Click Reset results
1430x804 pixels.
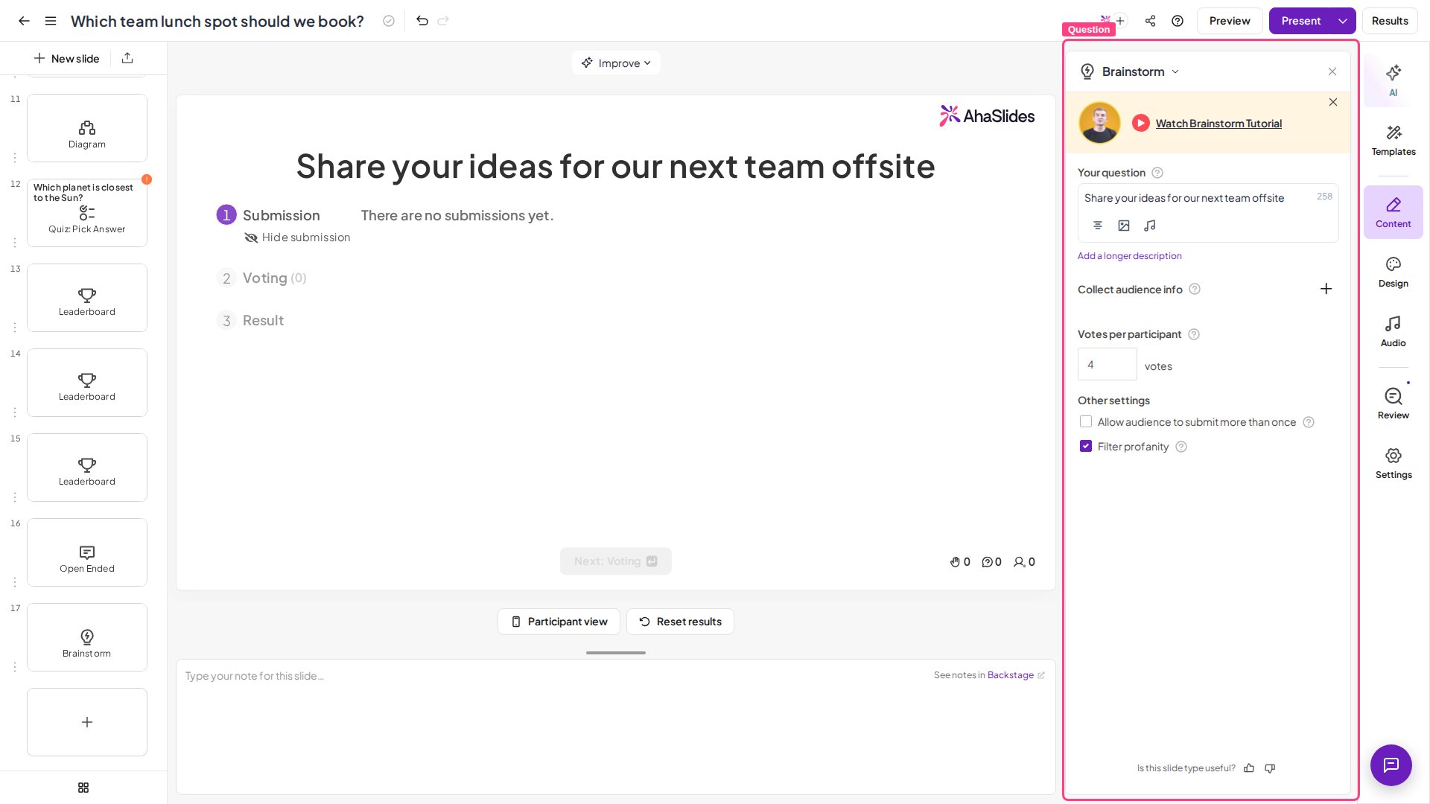680,622
